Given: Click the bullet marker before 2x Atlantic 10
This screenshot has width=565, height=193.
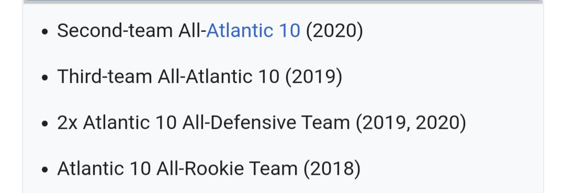Looking at the screenshot, I should point(44,123).
